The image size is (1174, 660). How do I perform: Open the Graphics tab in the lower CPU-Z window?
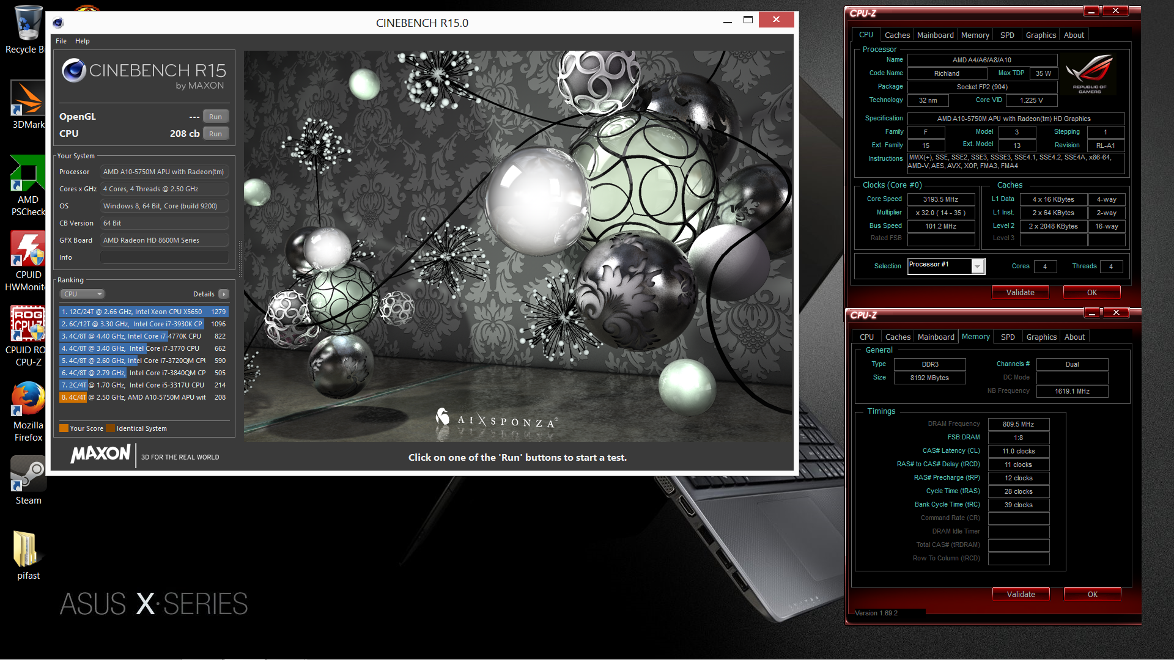tap(1041, 337)
